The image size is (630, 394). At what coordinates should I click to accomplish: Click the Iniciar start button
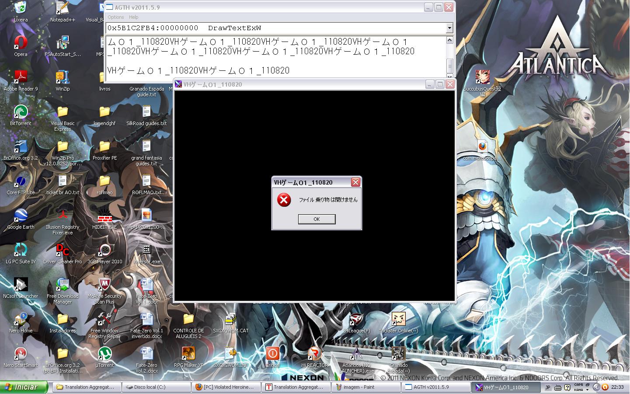point(24,387)
